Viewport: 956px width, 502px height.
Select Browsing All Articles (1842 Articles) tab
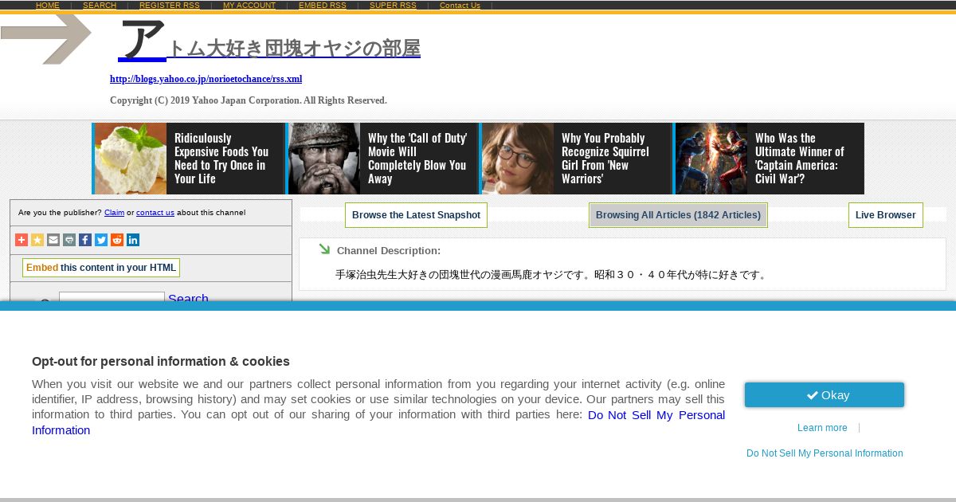point(678,215)
